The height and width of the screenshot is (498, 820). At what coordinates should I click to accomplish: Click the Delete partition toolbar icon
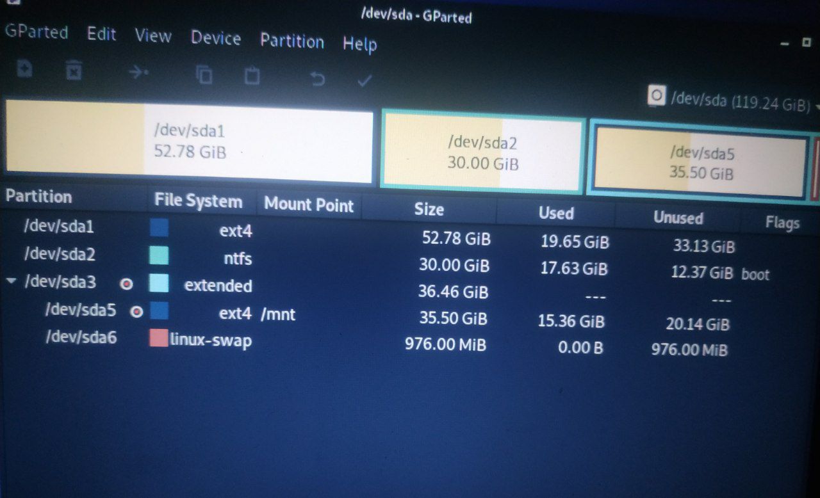click(x=74, y=70)
